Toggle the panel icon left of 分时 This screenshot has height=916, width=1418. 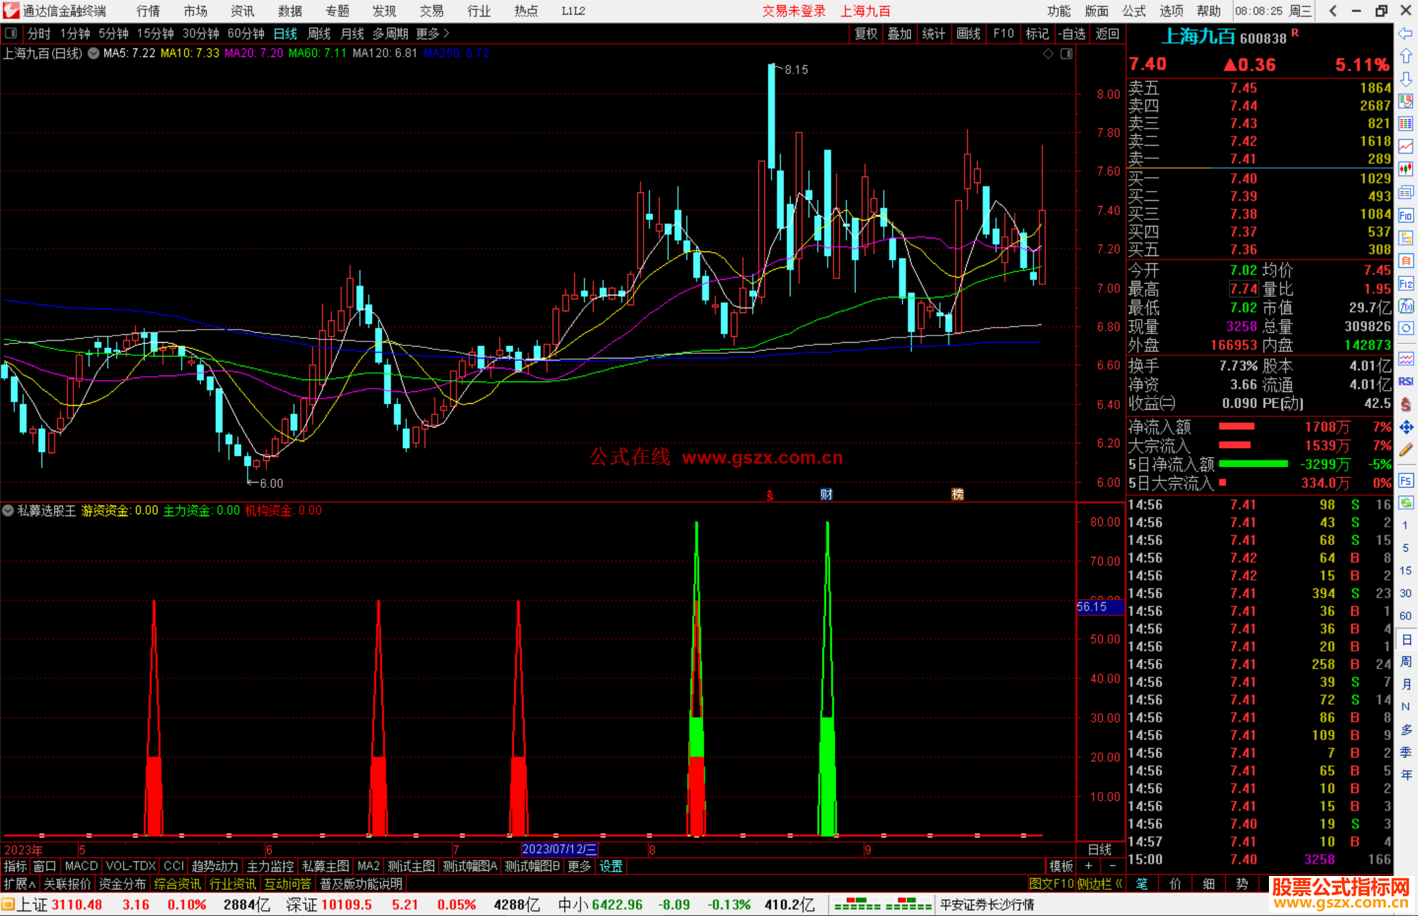[x=11, y=33]
